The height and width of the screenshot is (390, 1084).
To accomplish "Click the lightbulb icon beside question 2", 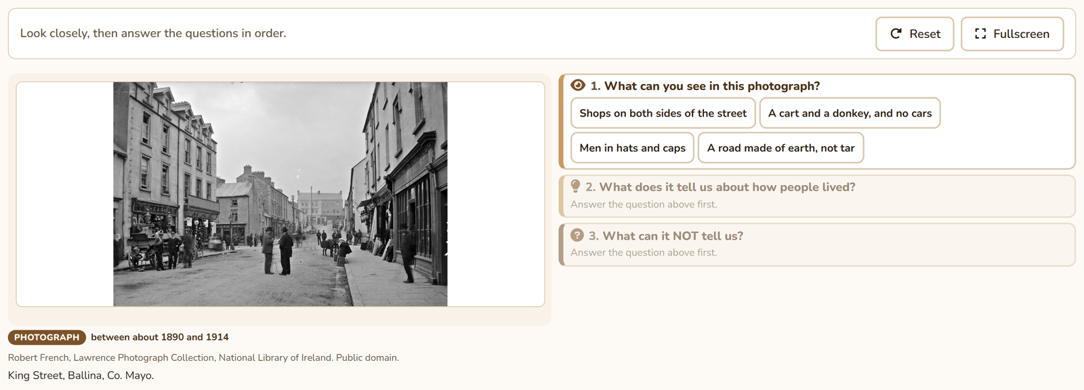I will coord(576,186).
